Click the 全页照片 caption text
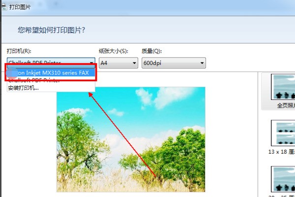295x197 pixels. point(286,105)
